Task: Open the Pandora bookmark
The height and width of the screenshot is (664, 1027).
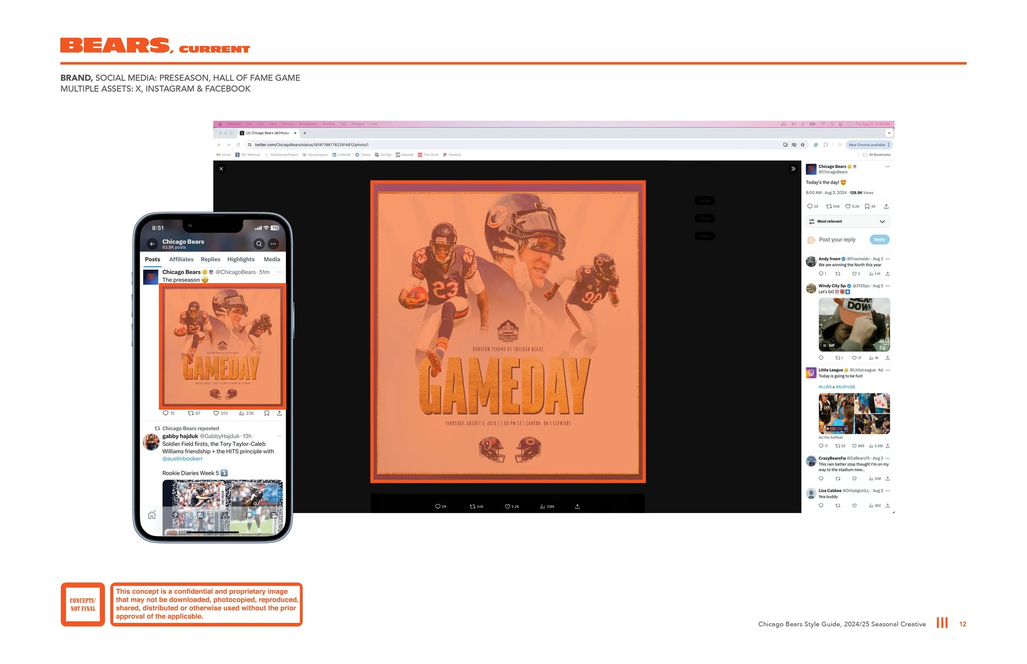Action: tap(452, 155)
